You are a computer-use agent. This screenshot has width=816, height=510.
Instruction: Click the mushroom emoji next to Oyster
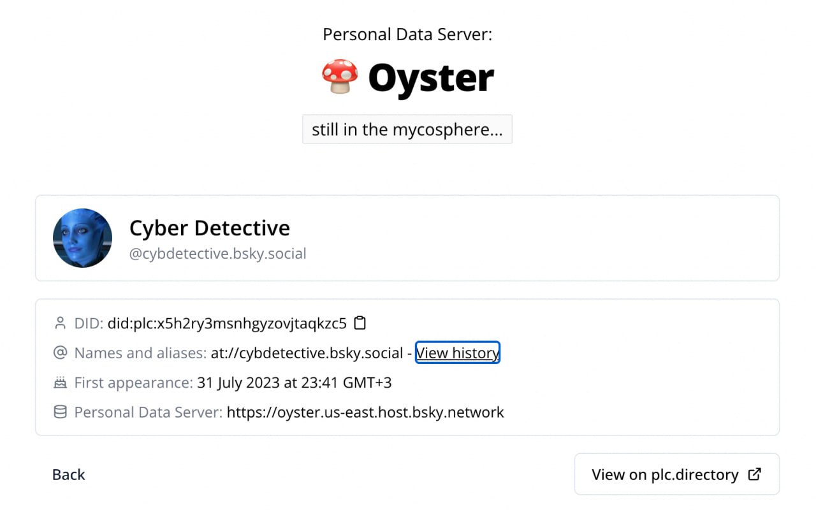(x=340, y=77)
